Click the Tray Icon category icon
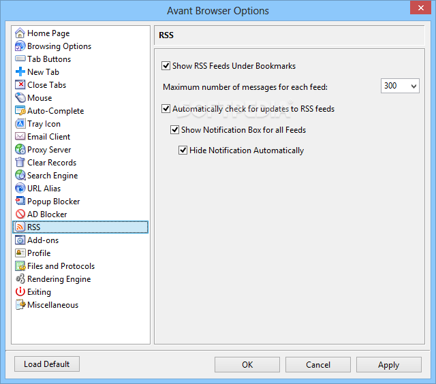 point(20,124)
